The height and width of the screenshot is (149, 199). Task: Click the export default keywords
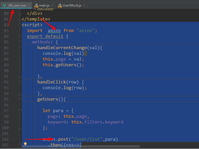pos(45,36)
